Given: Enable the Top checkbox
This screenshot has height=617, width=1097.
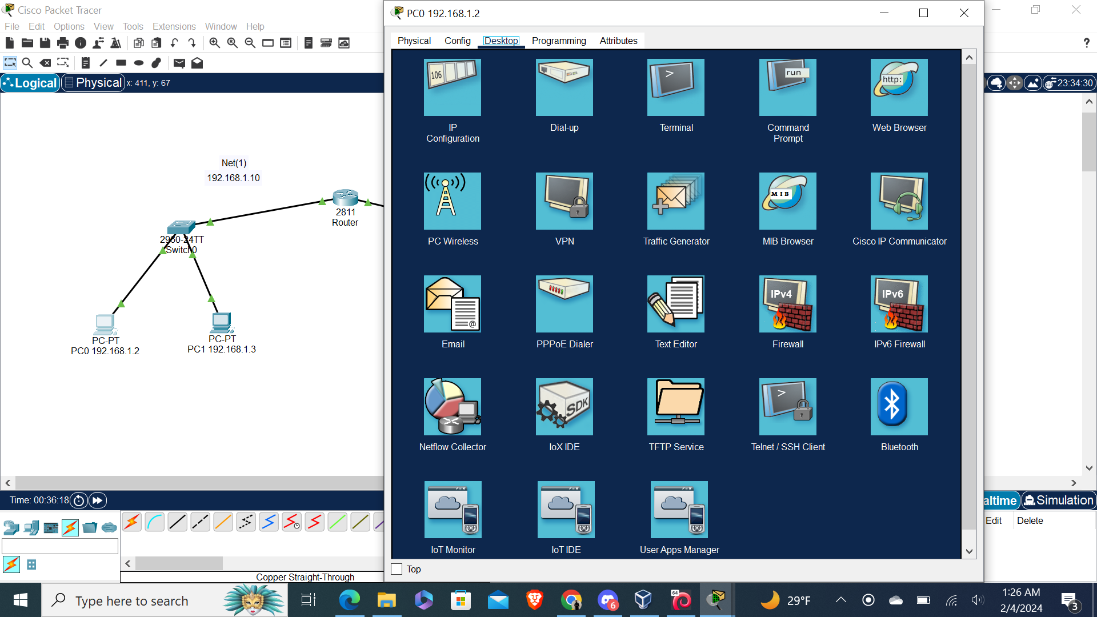Looking at the screenshot, I should (397, 569).
